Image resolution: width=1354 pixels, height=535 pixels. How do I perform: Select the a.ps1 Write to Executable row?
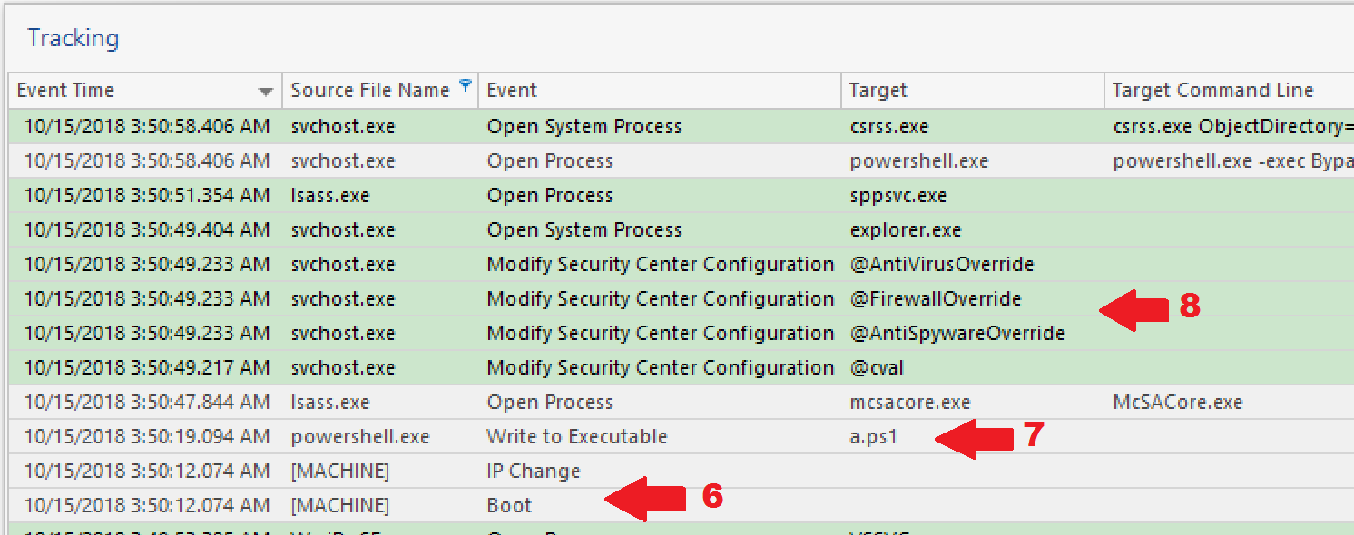click(x=577, y=437)
